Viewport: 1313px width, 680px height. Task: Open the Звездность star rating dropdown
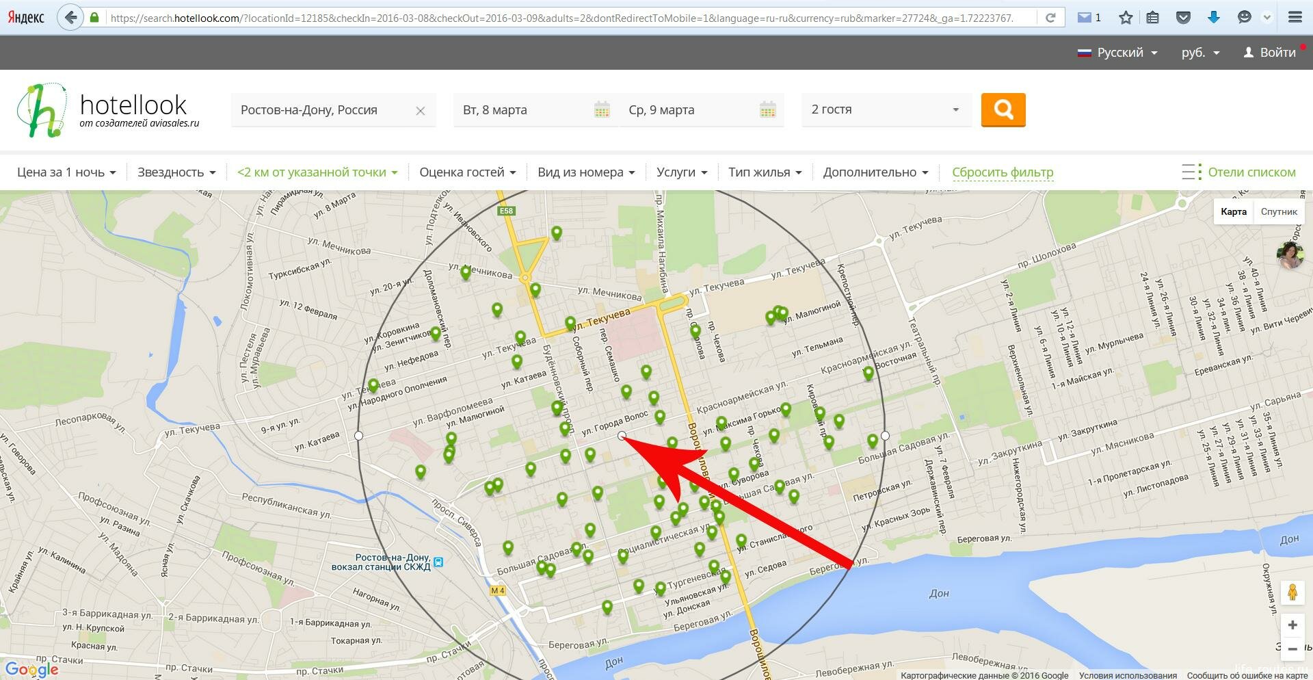176,172
